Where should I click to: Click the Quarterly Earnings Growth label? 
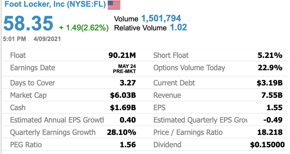tap(53, 132)
